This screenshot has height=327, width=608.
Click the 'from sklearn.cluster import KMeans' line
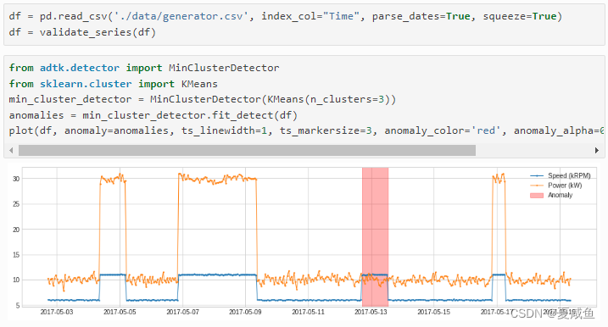[x=114, y=84]
